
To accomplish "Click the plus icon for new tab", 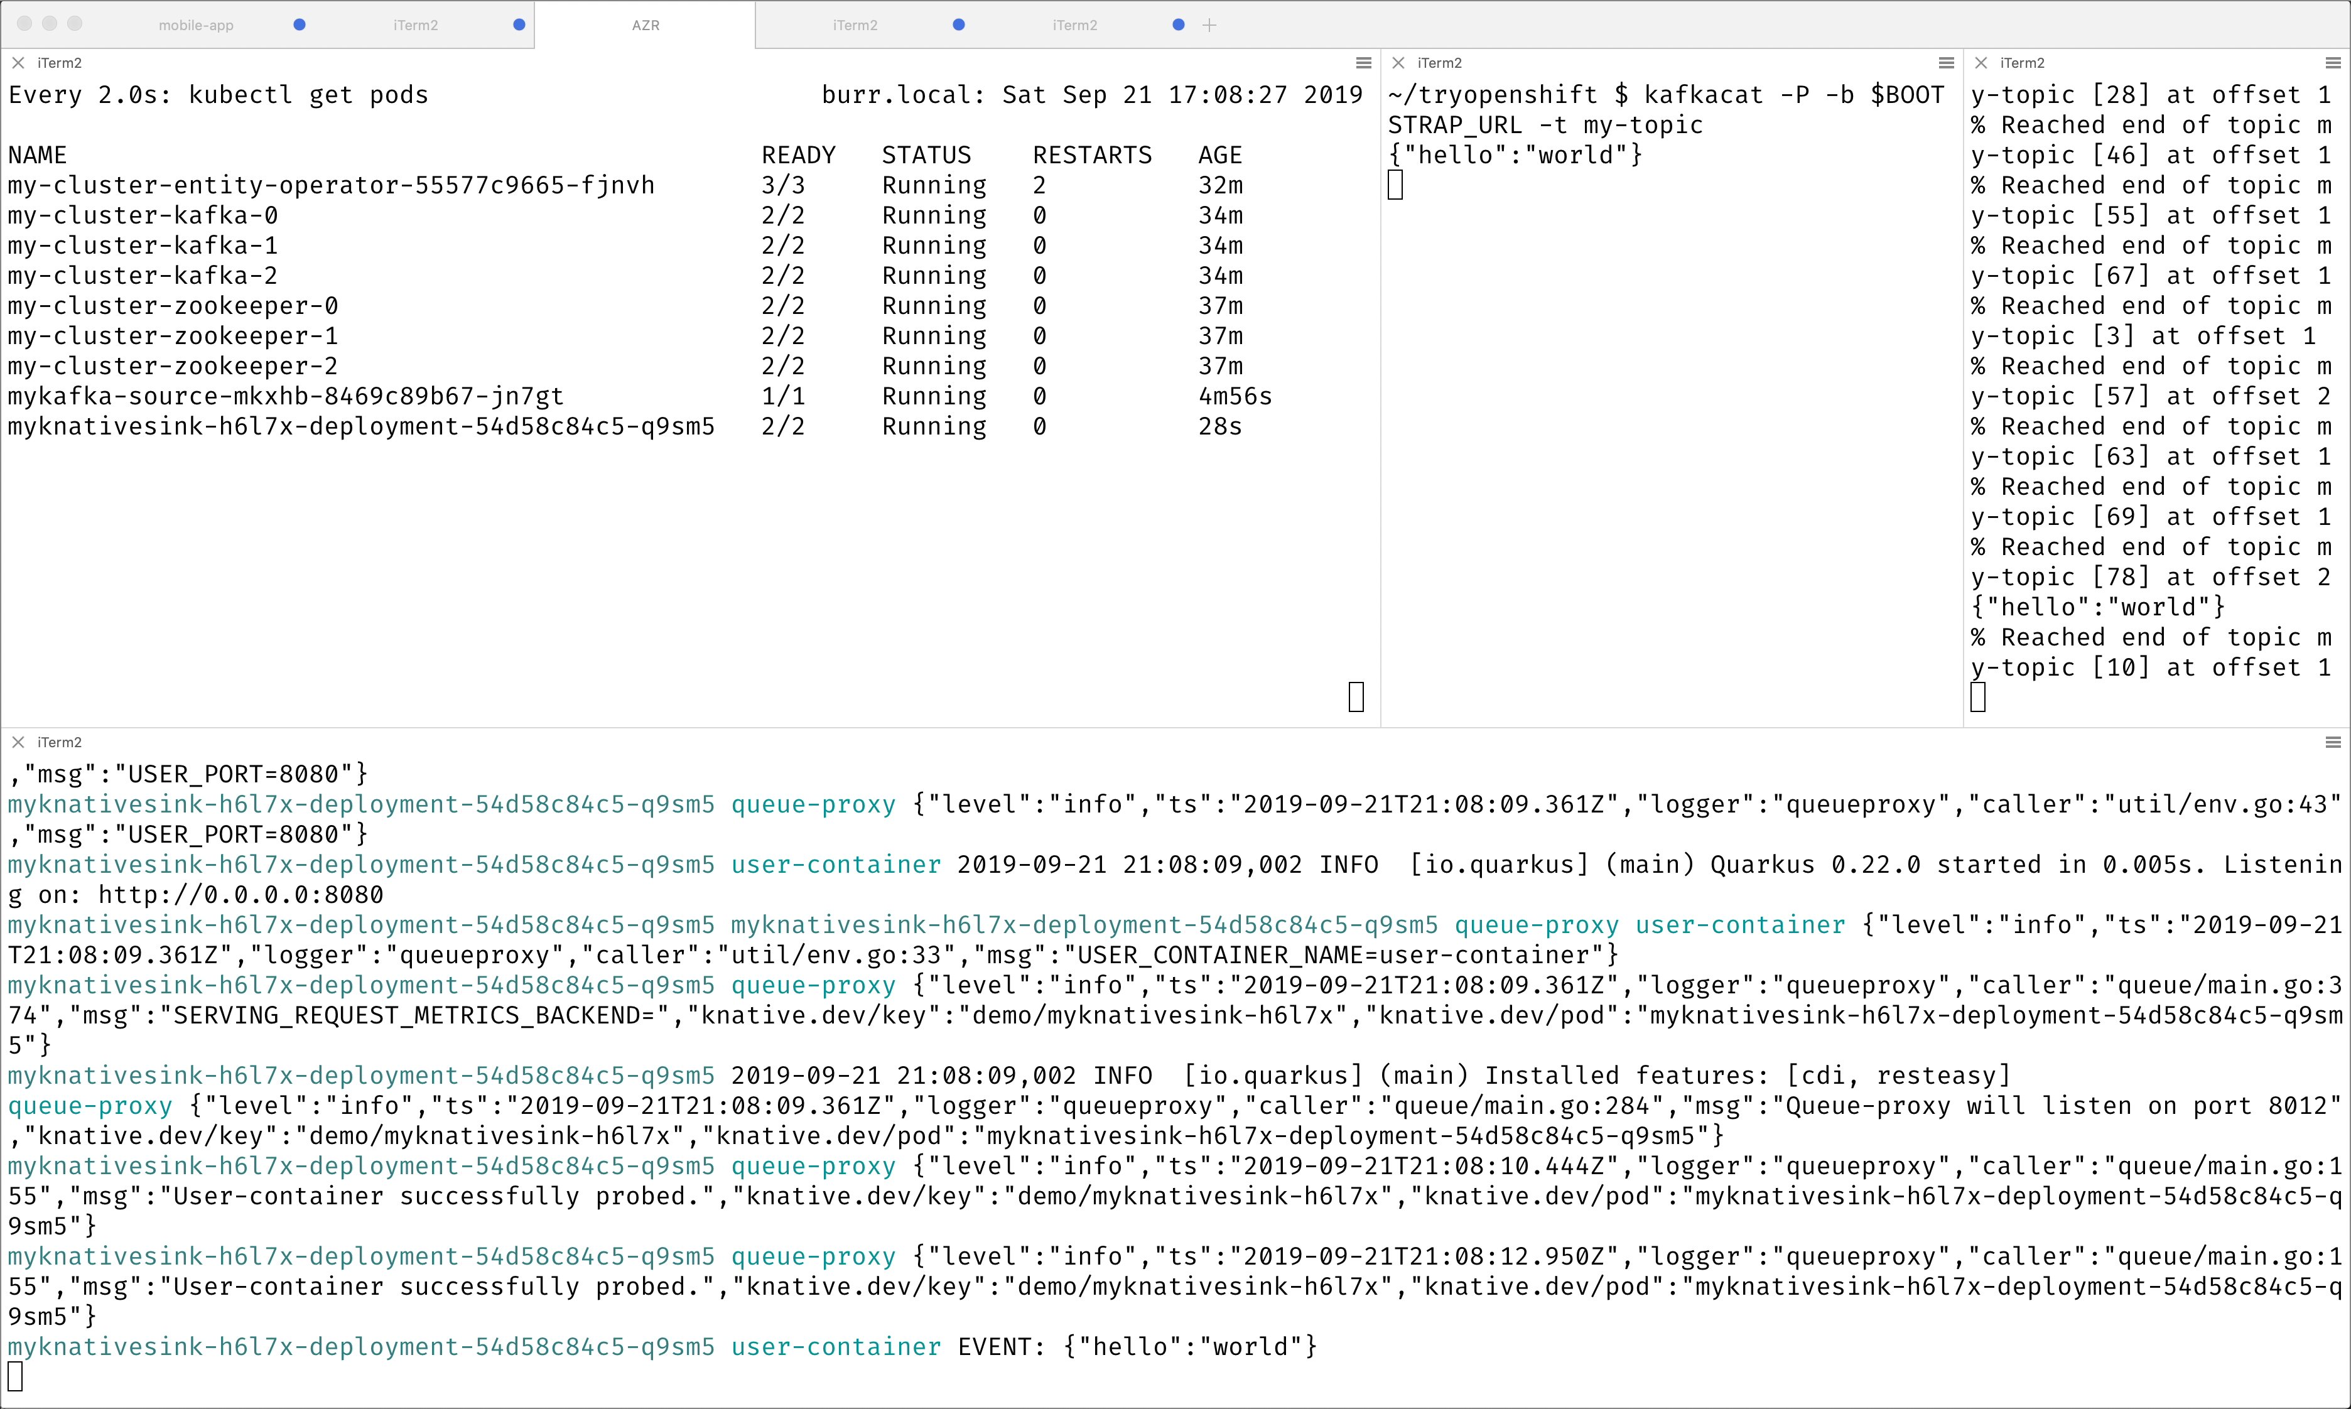I will 1209,24.
